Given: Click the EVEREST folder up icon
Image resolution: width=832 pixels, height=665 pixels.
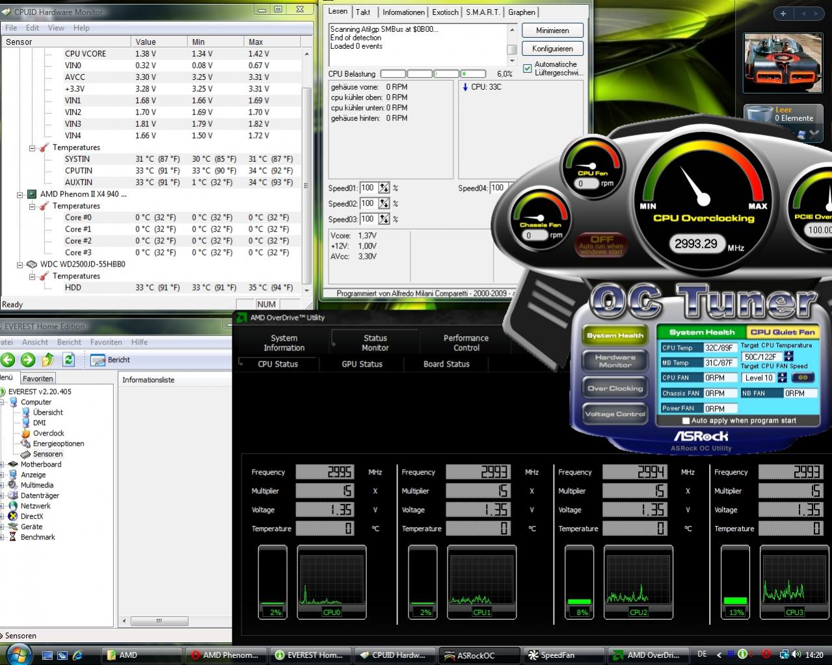Looking at the screenshot, I should coord(47,359).
